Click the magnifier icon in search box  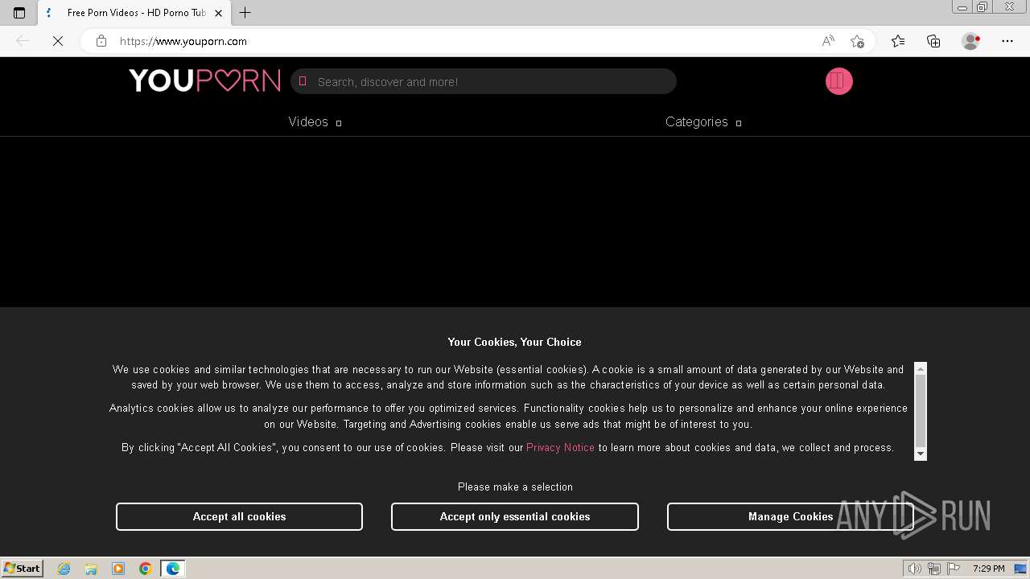(303, 81)
